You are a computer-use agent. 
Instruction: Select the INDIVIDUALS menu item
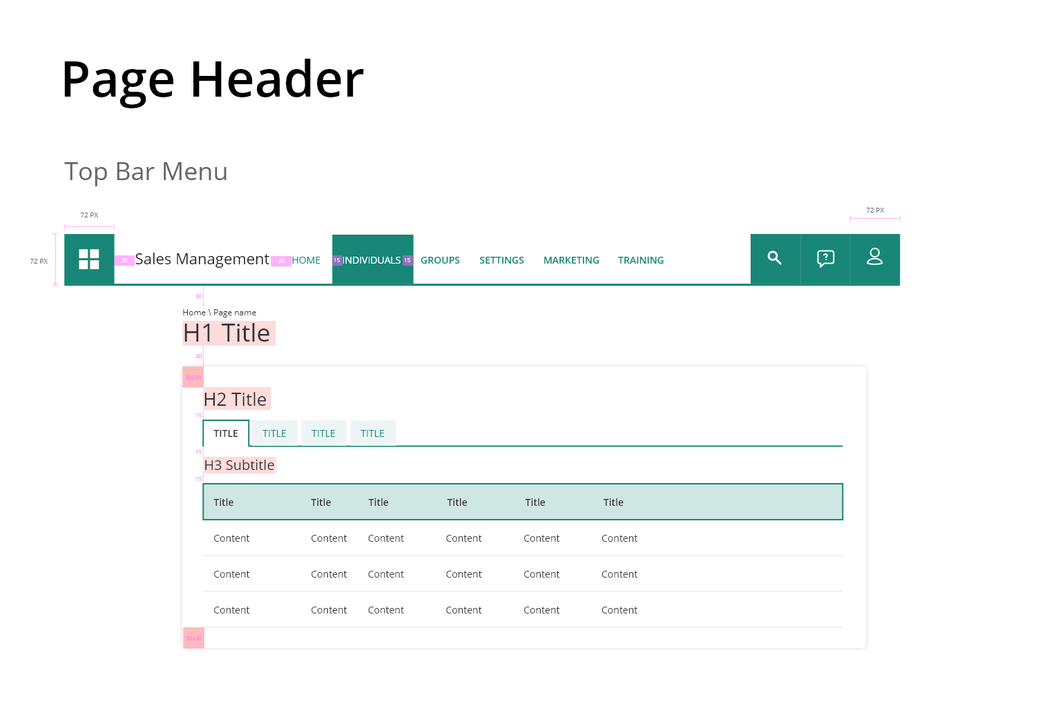[x=372, y=260]
